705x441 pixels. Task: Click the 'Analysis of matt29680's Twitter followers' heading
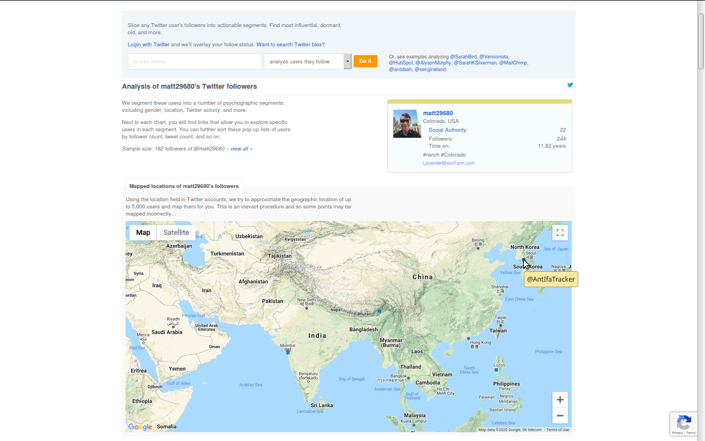189,87
